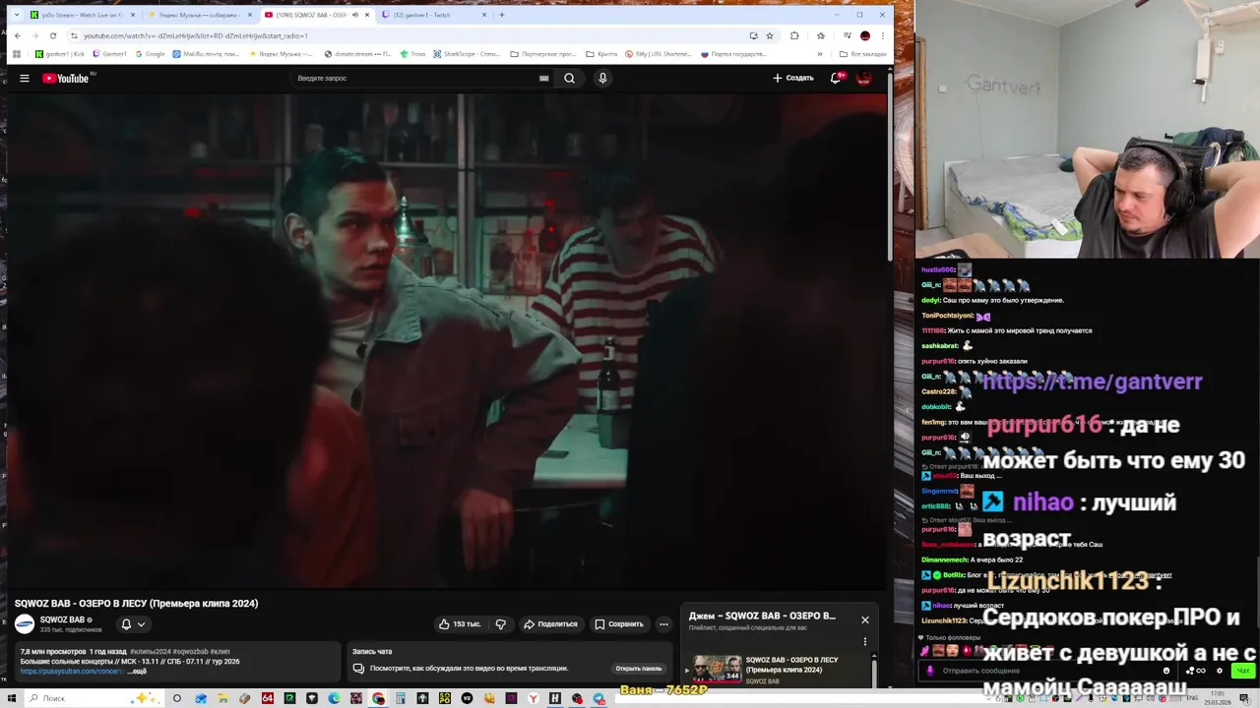This screenshot has height=708, width=1260.
Task: Open on-screen keyboard icon in search box
Action: 543,78
